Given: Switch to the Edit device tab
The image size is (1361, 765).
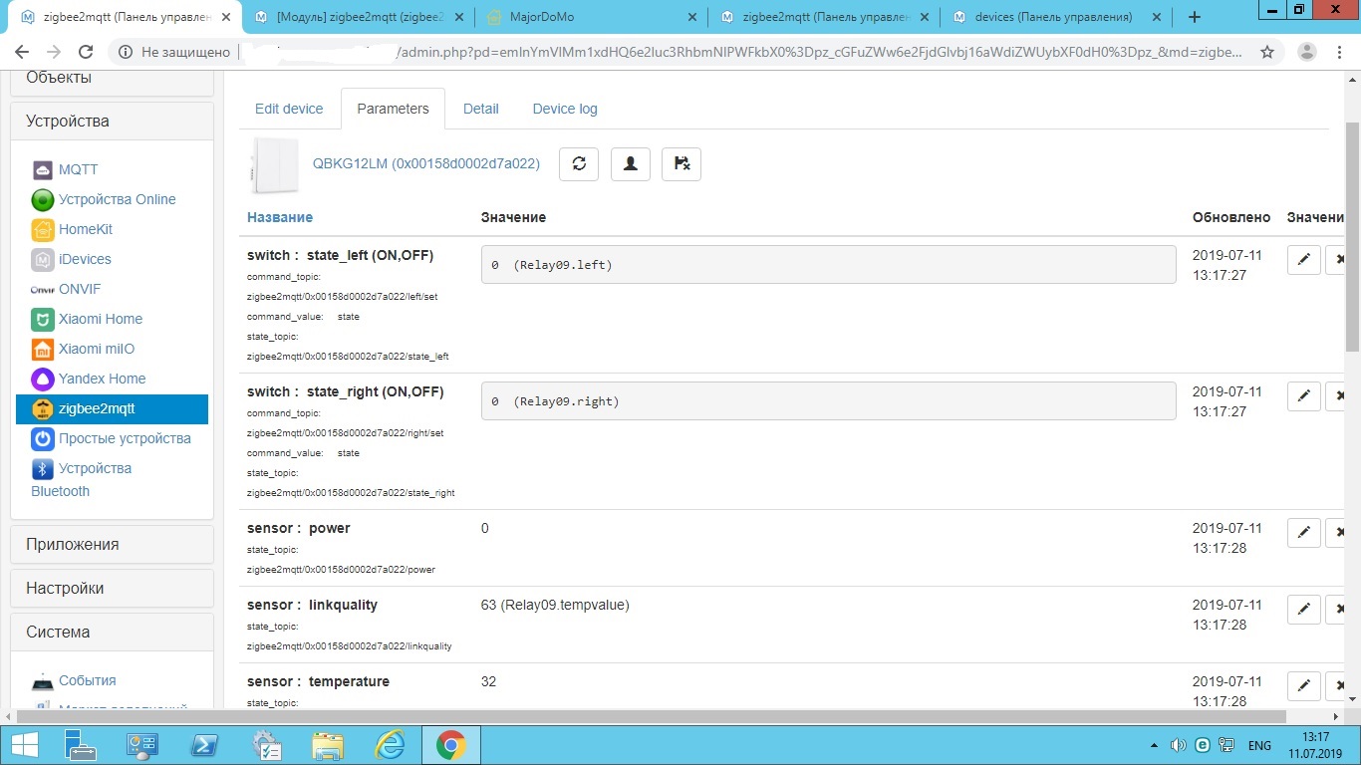Looking at the screenshot, I should (289, 109).
